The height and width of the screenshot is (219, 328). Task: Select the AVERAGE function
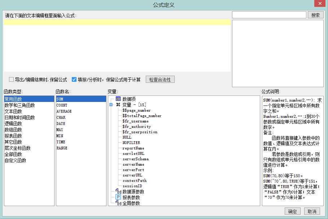pyautogui.click(x=81, y=111)
